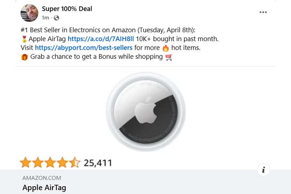The height and width of the screenshot is (194, 291).
Task: Click the AMAZON.COM domain label
Action: pos(42,178)
